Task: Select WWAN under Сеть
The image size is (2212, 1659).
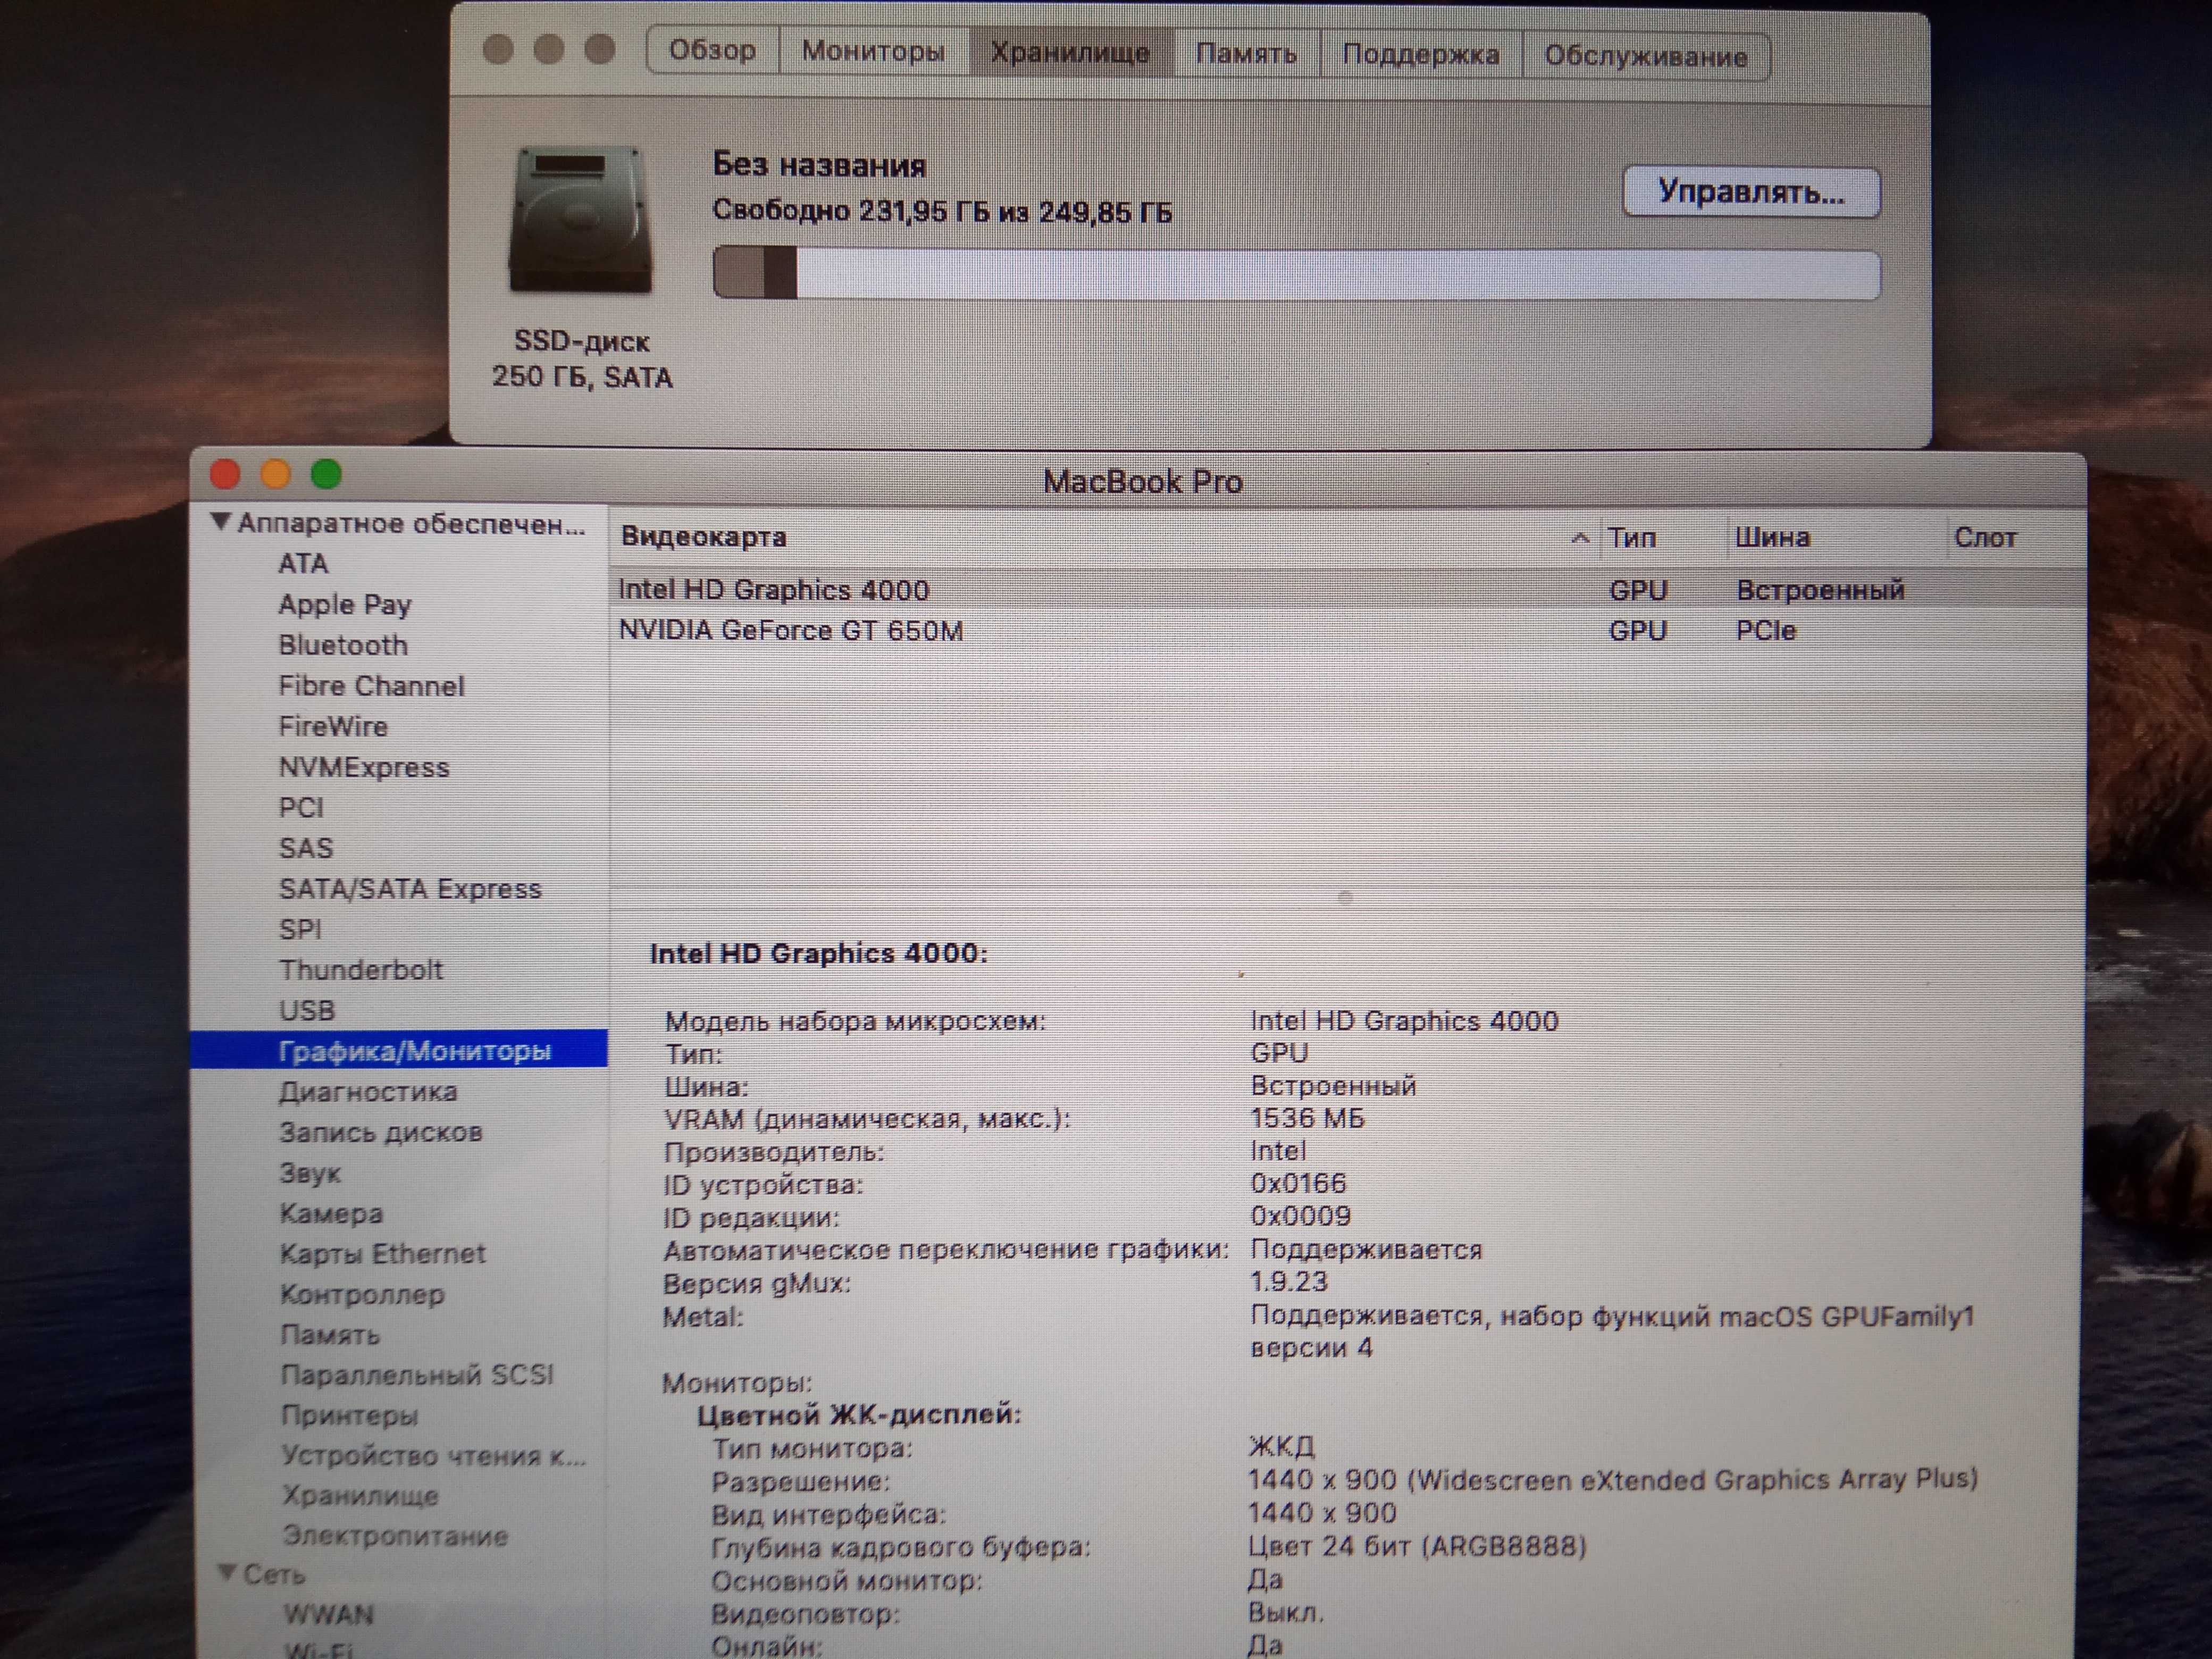Action: click(x=329, y=1614)
